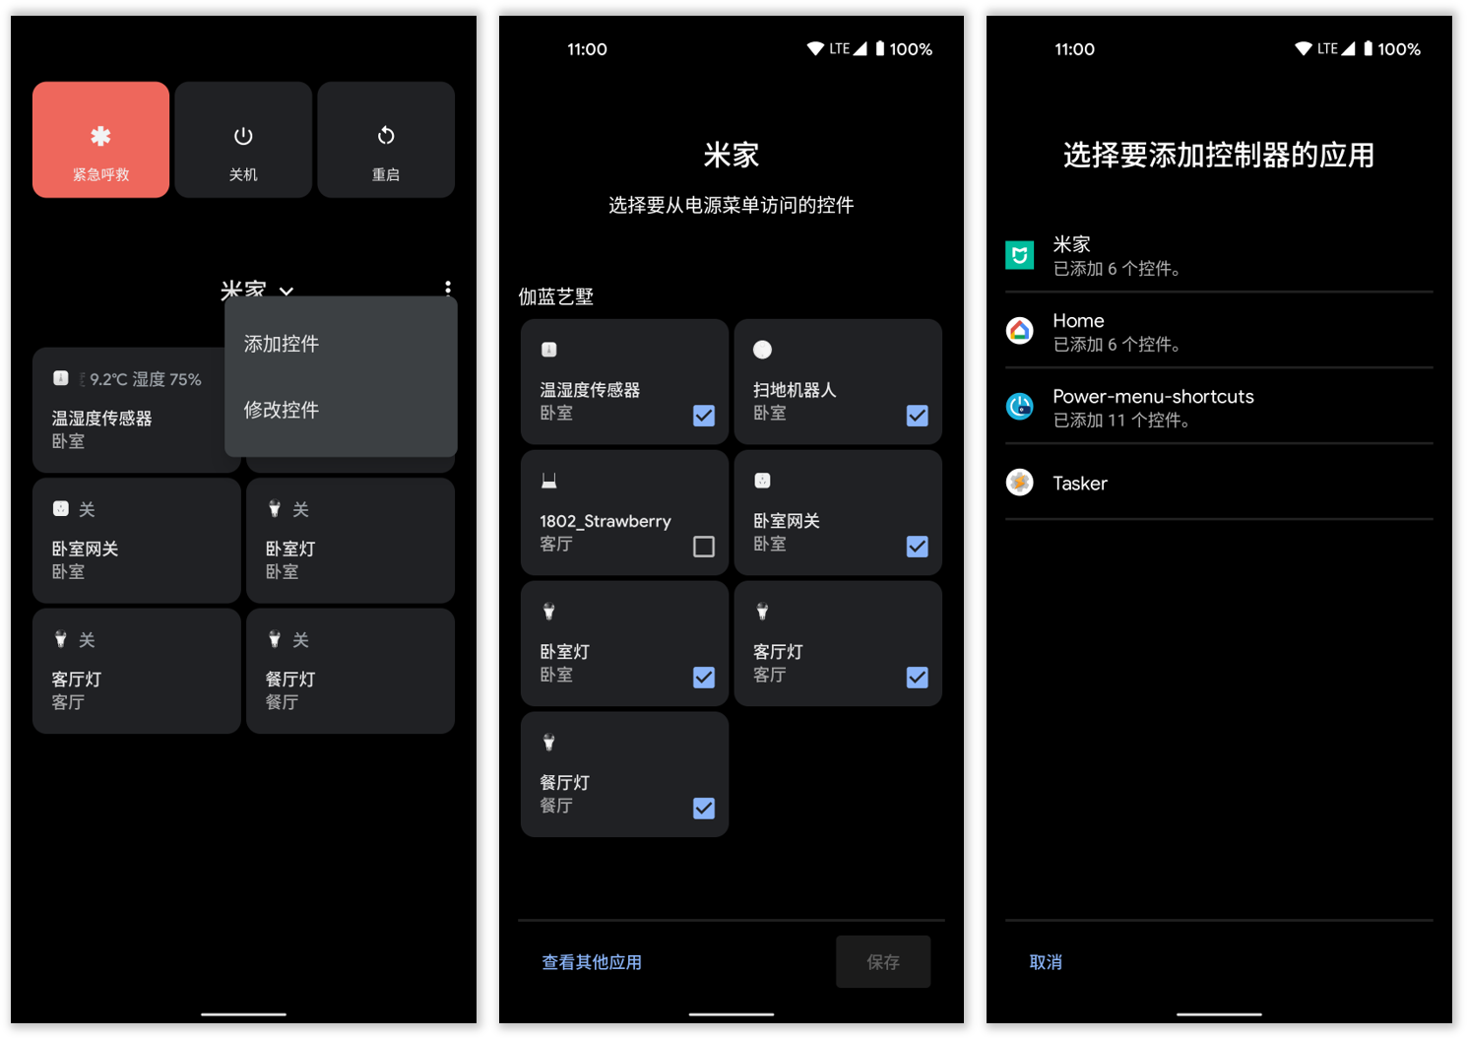Click the gateway icon on 卧室网关 control card
The image size is (1467, 1039).
click(x=61, y=509)
